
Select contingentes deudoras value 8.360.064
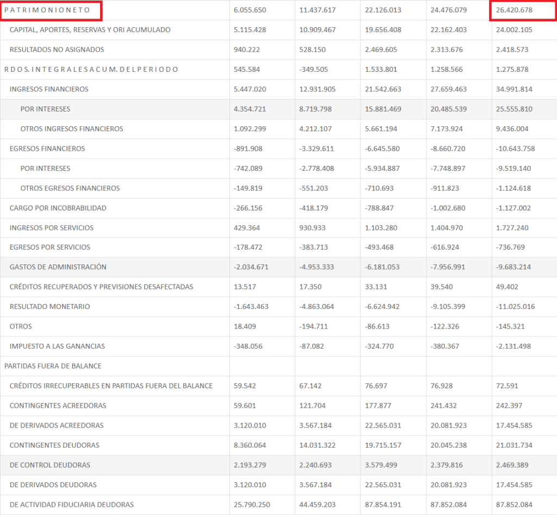point(250,445)
